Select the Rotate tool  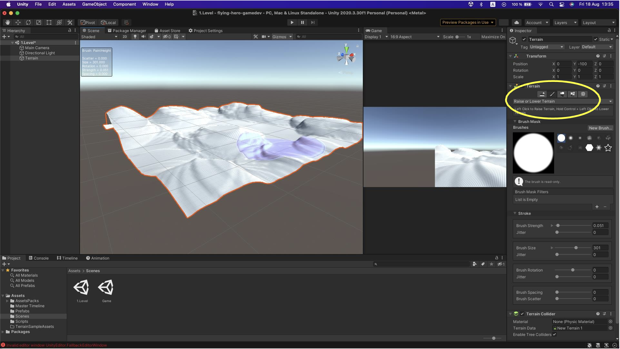click(28, 23)
